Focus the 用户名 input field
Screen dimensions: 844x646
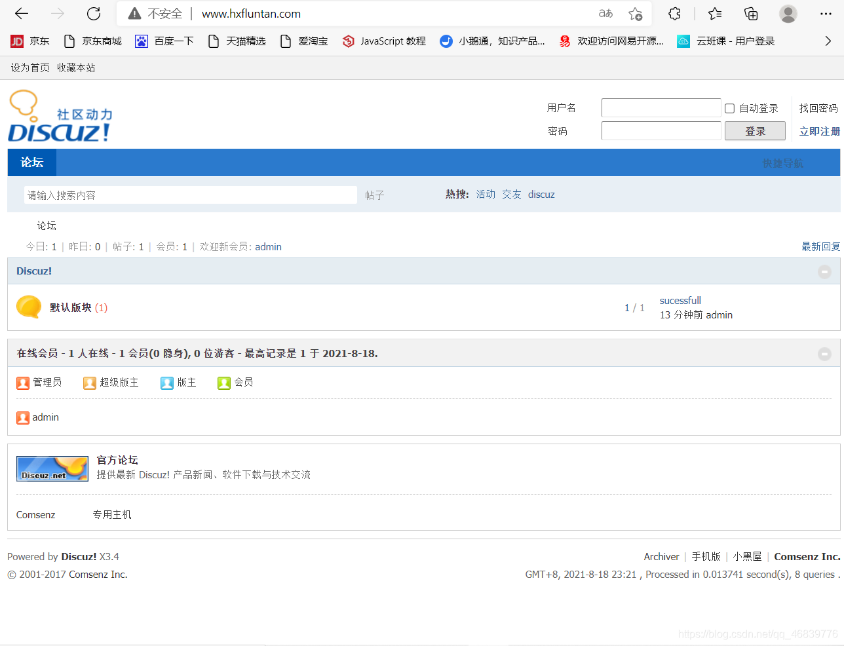tap(661, 108)
